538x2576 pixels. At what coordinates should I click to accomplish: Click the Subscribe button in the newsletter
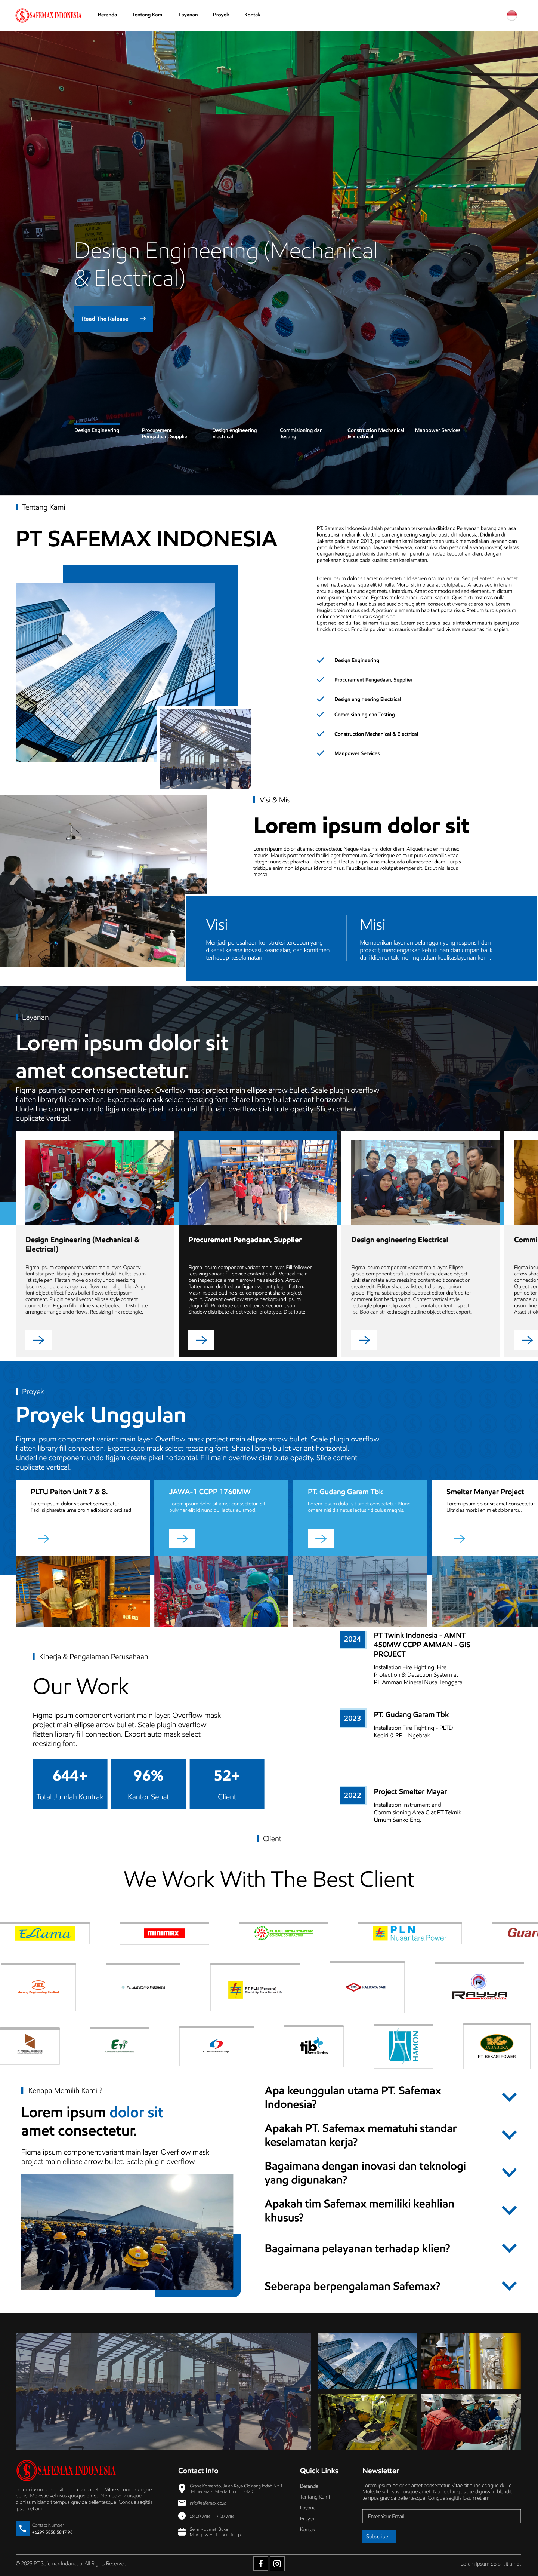click(x=378, y=2536)
